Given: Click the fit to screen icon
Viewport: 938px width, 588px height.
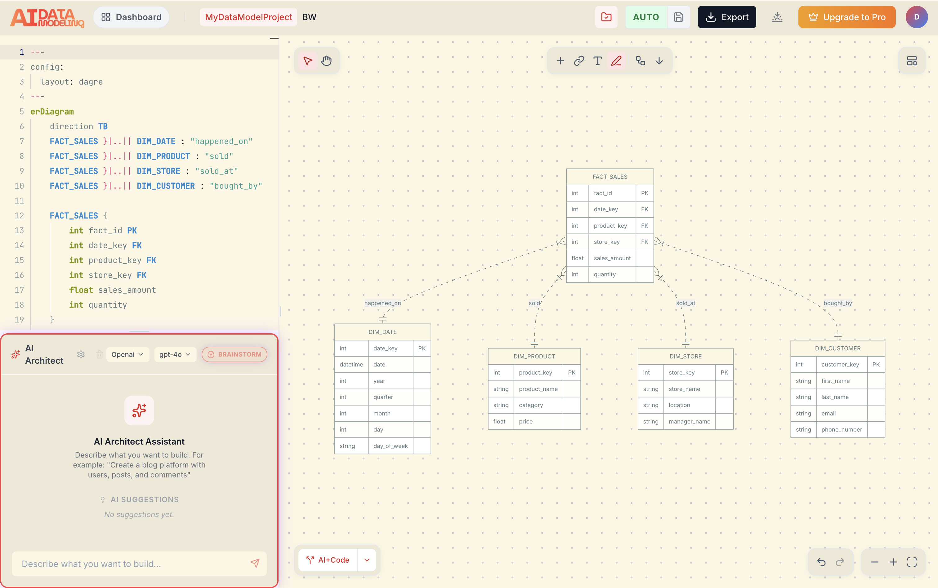Looking at the screenshot, I should (912, 562).
